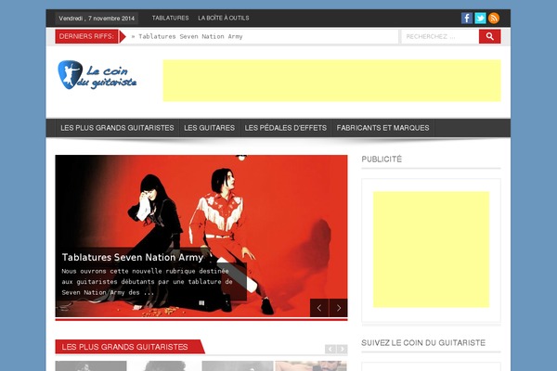
Task: Click the red search magnifier button
Action: [x=490, y=36]
